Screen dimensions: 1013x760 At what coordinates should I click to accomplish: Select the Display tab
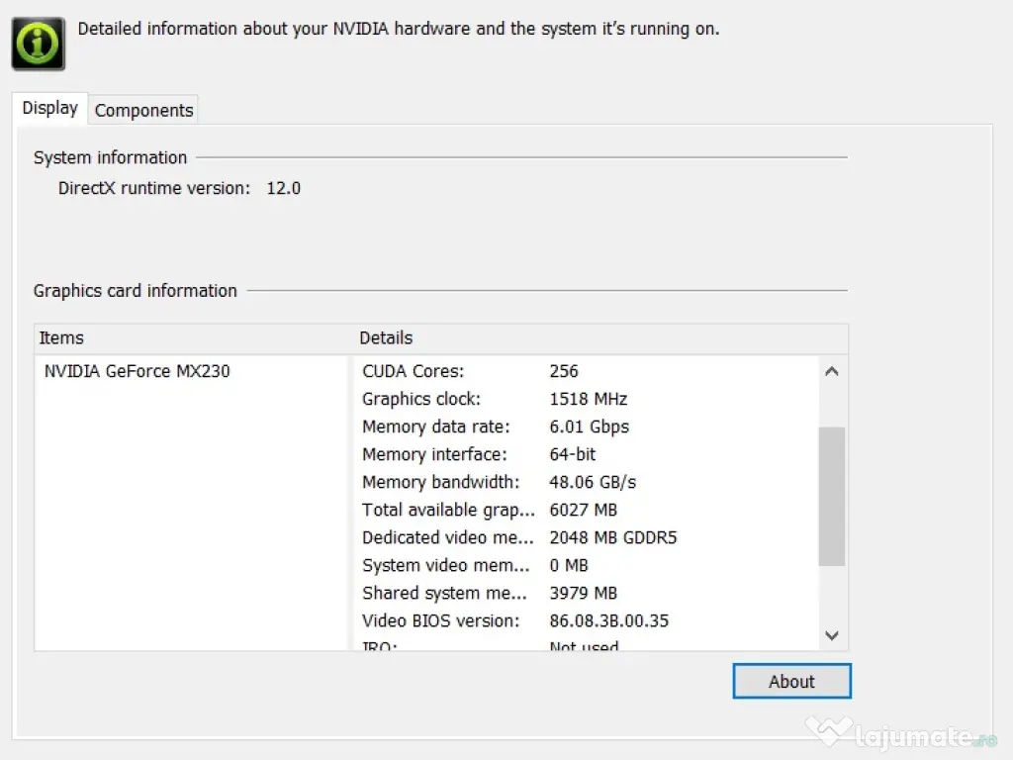point(49,109)
